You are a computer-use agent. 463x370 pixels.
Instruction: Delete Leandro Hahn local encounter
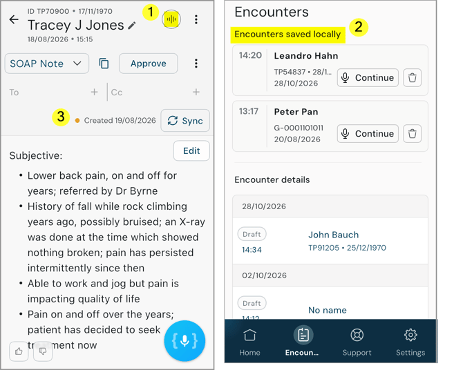coord(413,77)
